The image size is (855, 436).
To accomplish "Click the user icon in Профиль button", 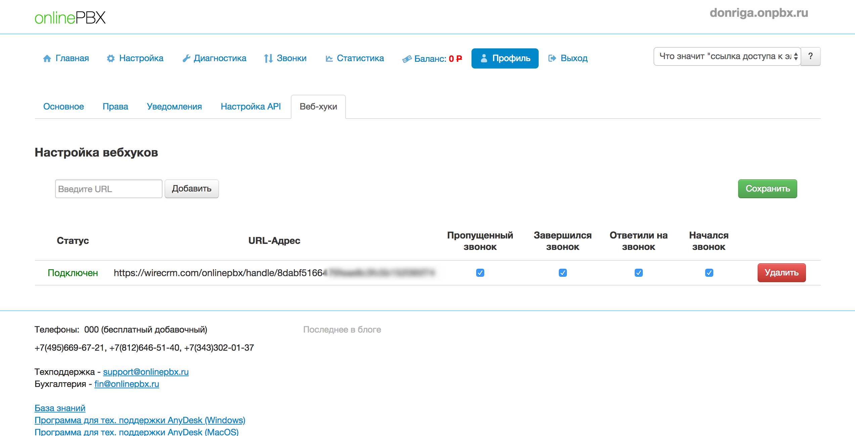I will [484, 58].
